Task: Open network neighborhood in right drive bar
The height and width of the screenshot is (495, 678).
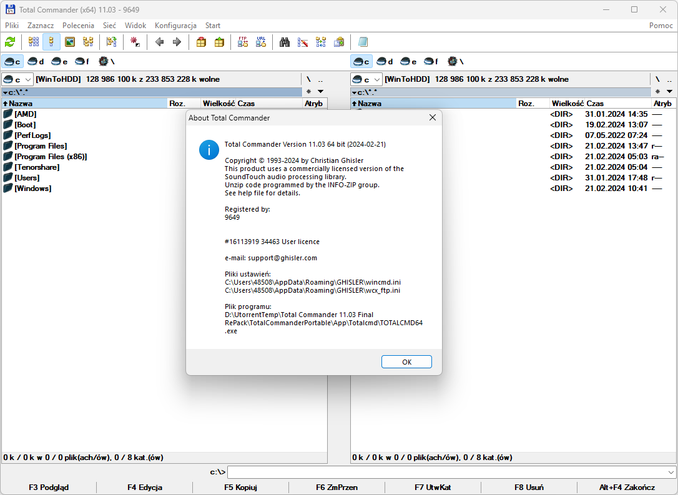Action: coord(455,61)
